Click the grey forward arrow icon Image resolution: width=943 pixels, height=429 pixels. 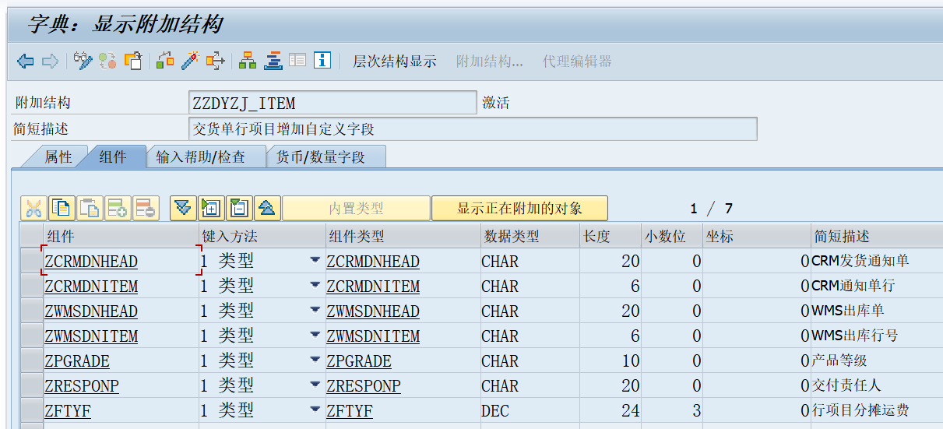click(x=50, y=61)
